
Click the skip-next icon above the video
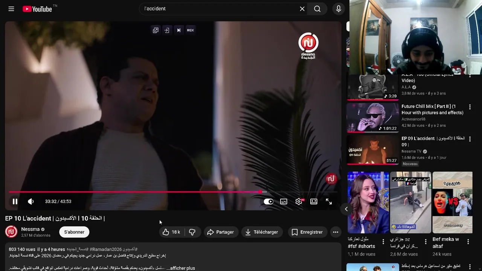coord(179,30)
